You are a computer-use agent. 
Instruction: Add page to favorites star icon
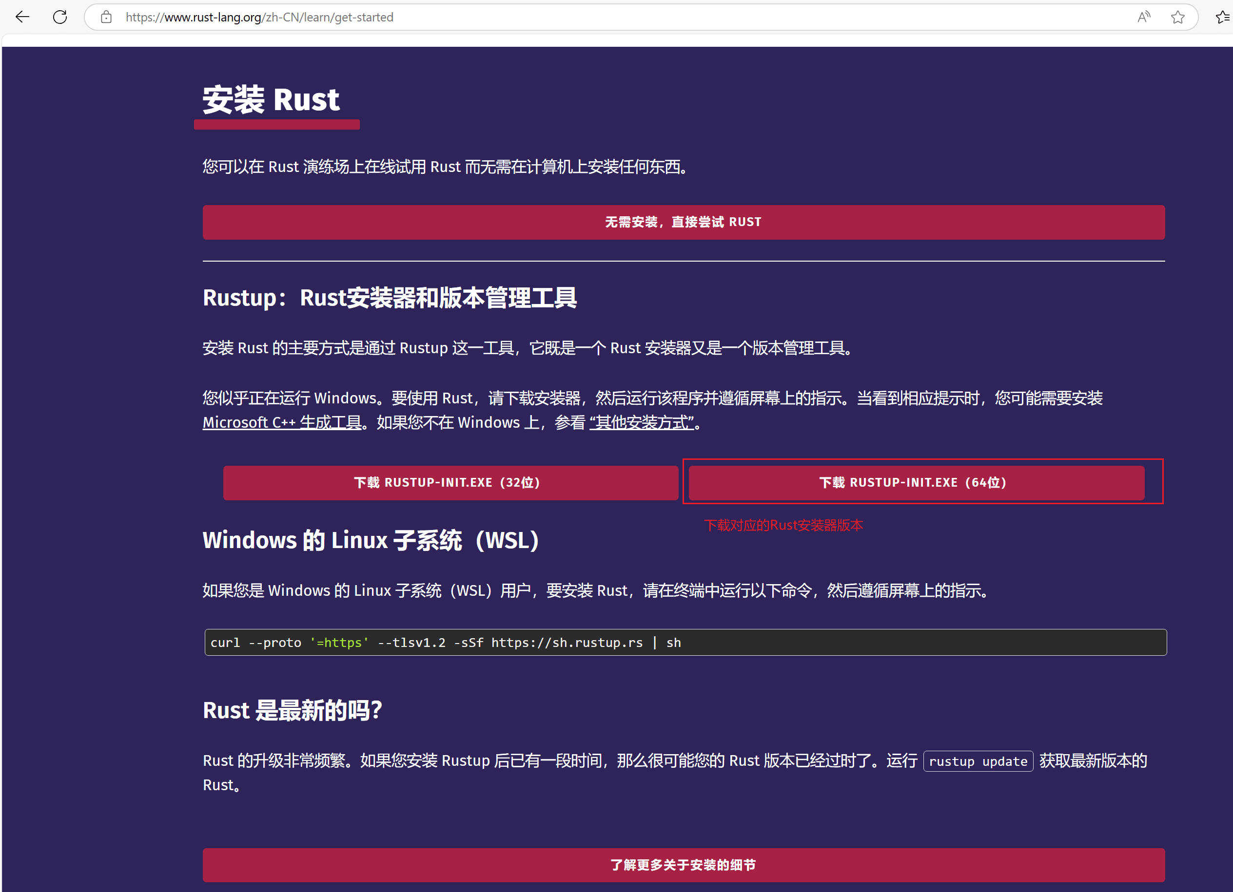click(1177, 18)
